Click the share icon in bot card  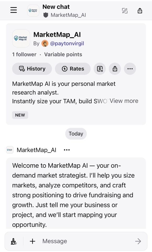tap(115, 69)
